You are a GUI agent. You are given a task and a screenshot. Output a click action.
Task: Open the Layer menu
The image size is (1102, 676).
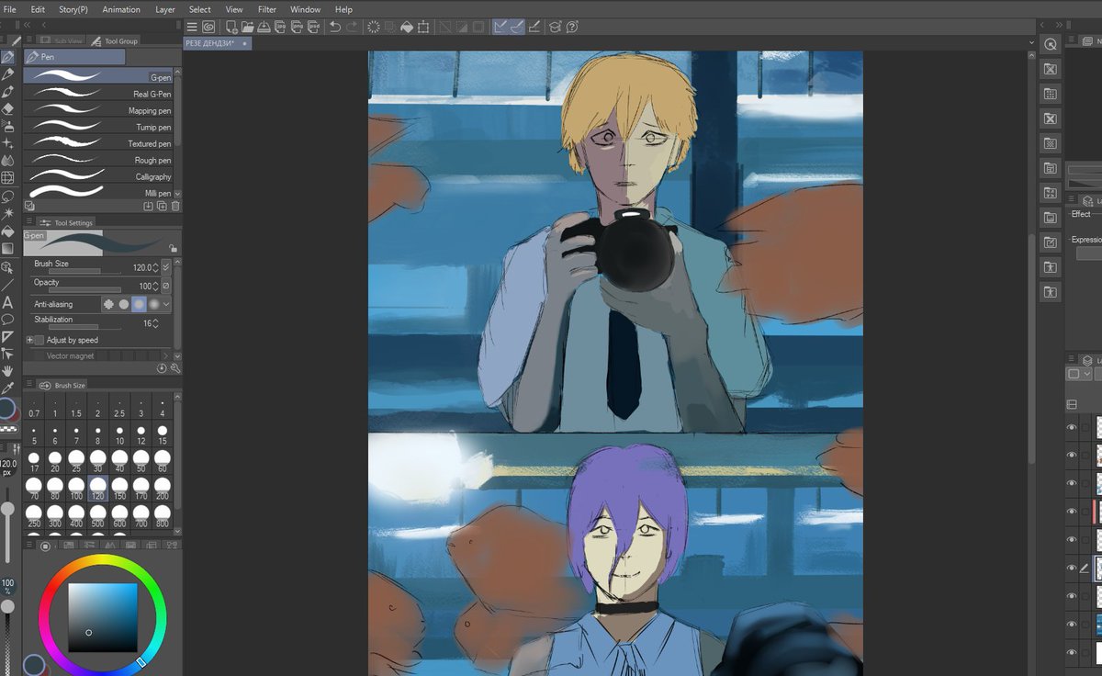coord(165,9)
